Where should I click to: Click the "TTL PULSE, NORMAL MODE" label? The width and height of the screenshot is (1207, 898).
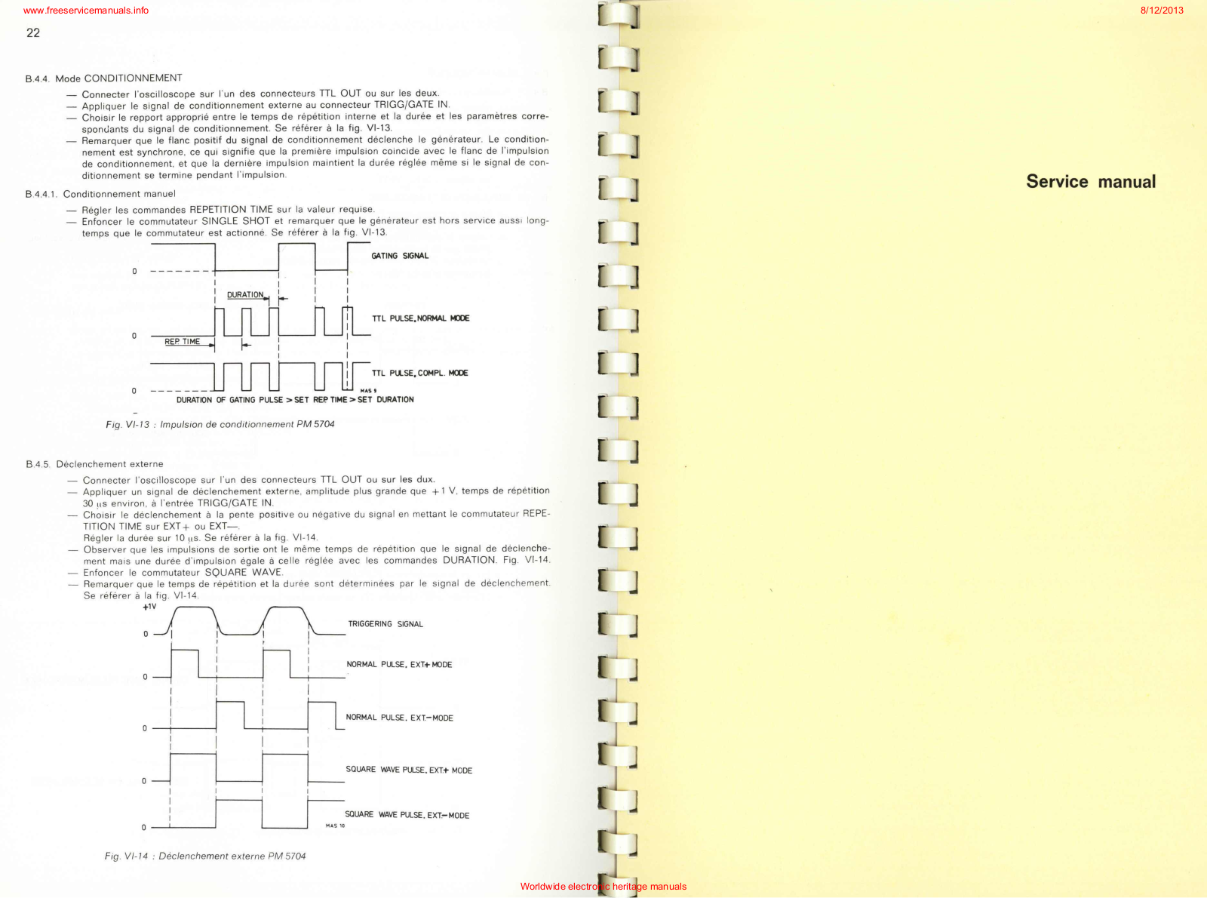[421, 318]
